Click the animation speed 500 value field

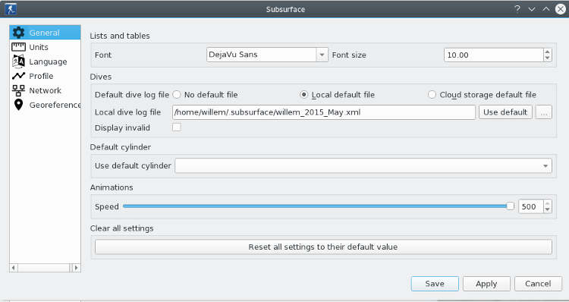pyautogui.click(x=531, y=206)
